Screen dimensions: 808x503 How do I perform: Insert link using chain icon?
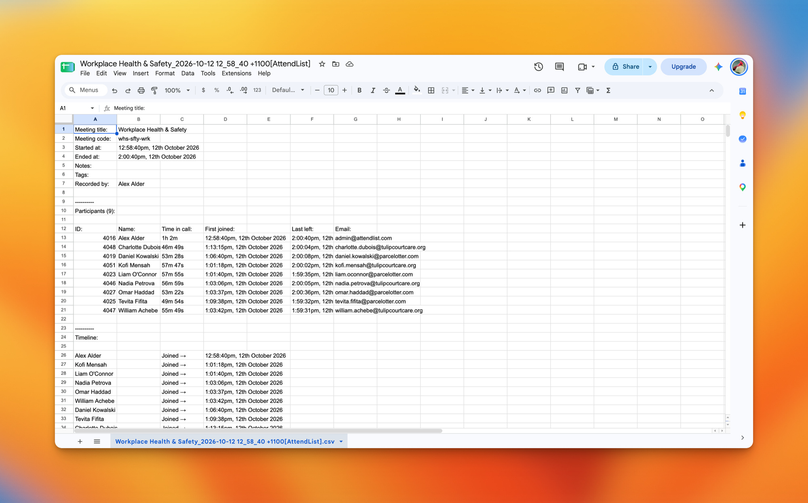pos(537,90)
